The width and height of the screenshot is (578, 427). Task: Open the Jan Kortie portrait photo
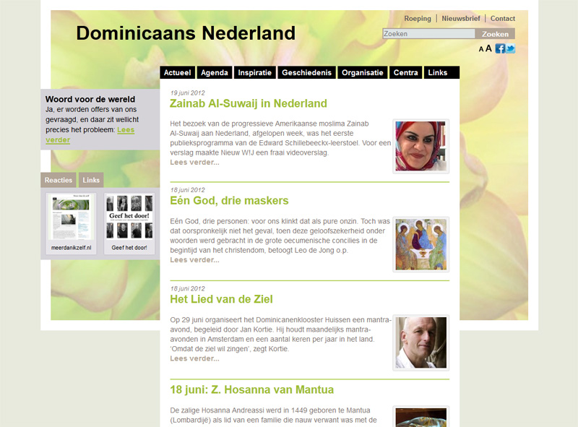421,342
